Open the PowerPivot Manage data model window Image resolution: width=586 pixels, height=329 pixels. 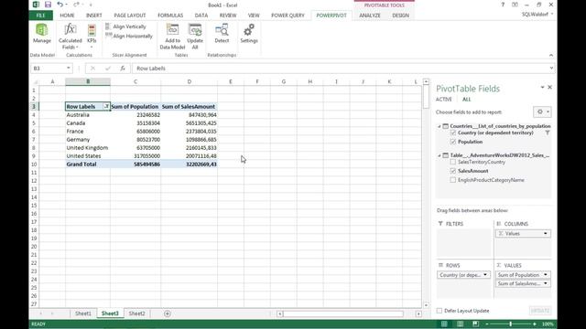click(42, 34)
